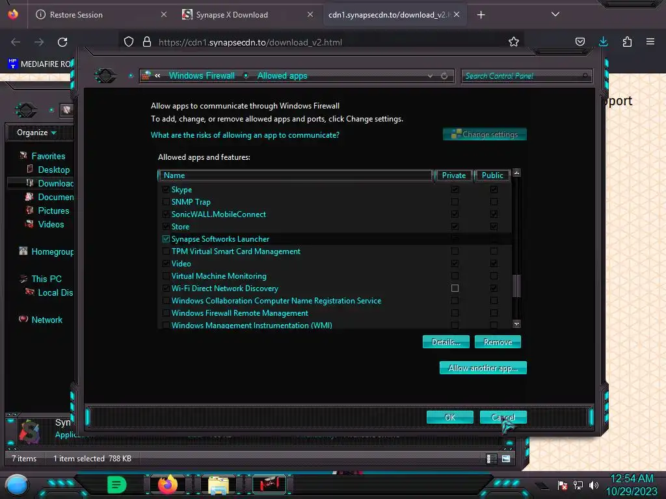The image size is (666, 499).
Task: Click the Private column header
Action: [x=453, y=175]
